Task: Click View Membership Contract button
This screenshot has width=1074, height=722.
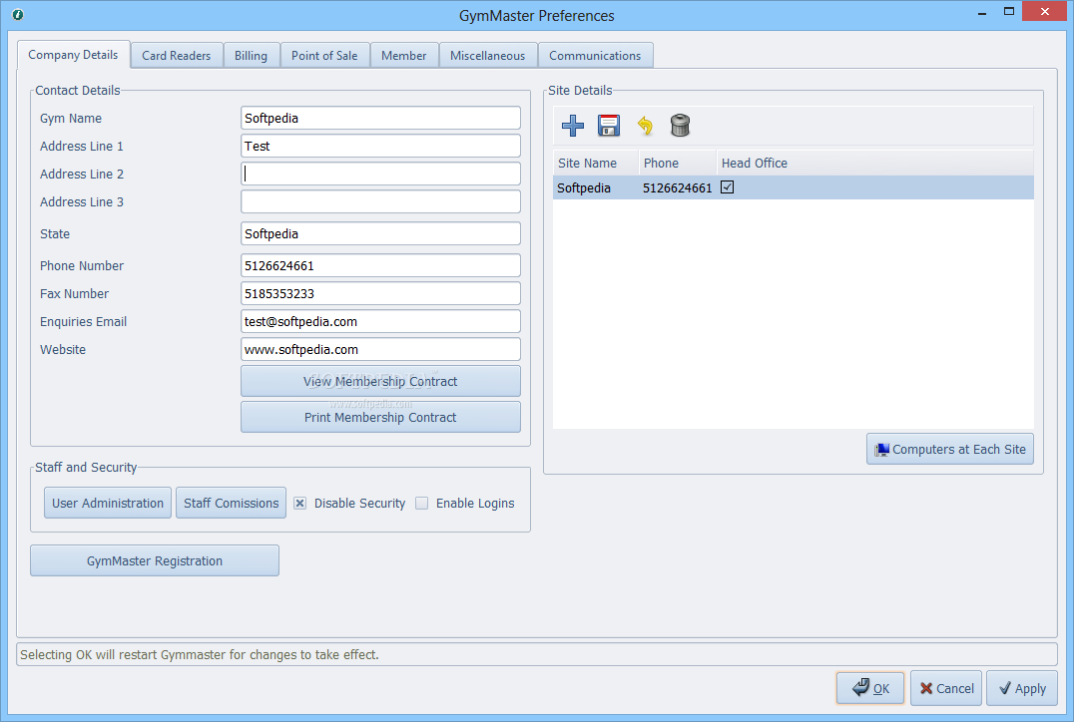Action: 380,381
